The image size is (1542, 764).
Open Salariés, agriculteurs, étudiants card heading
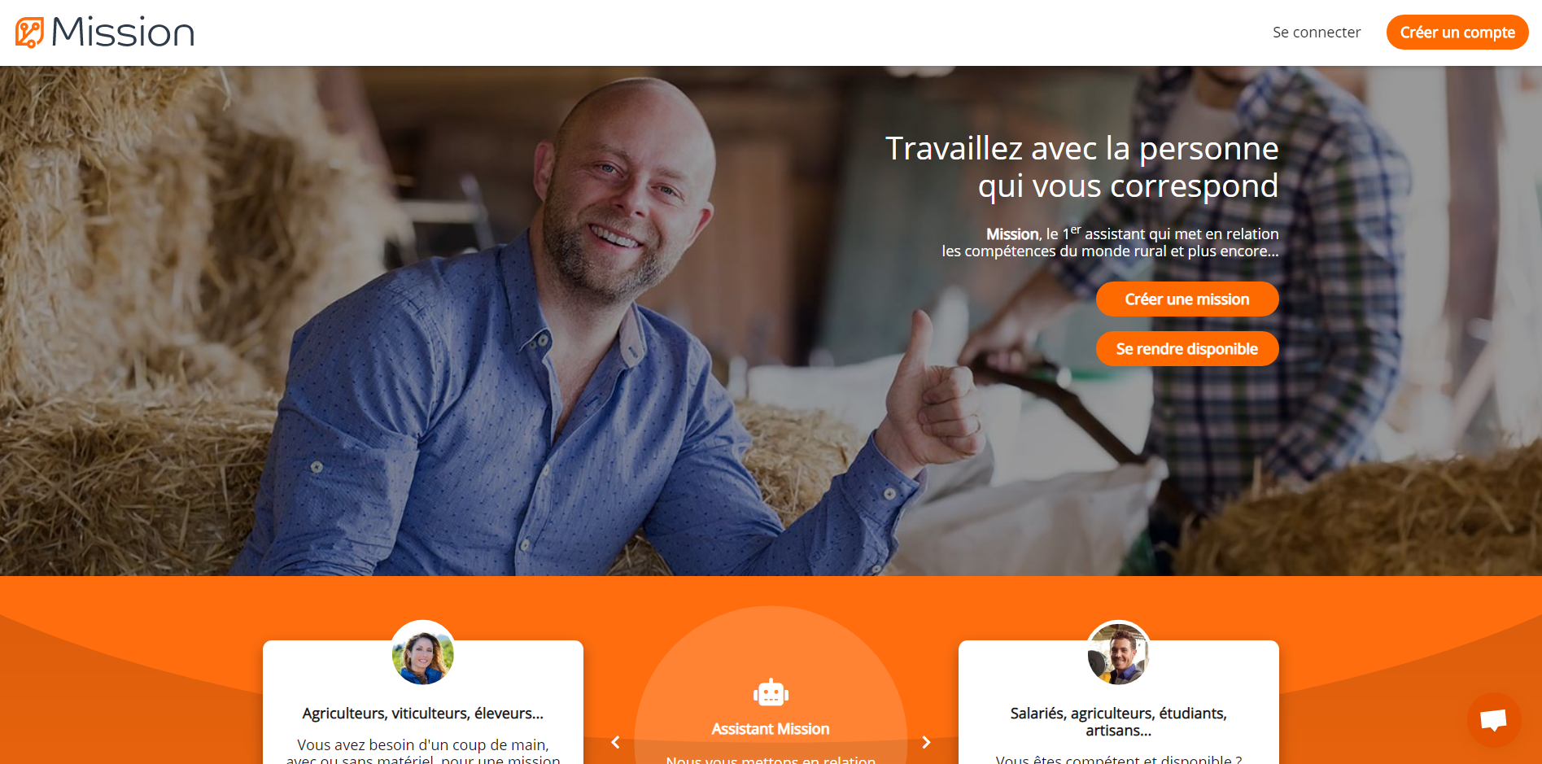1119,722
